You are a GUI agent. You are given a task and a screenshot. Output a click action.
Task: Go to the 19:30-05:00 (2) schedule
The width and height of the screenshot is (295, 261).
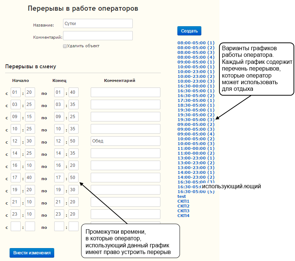coord(196,115)
